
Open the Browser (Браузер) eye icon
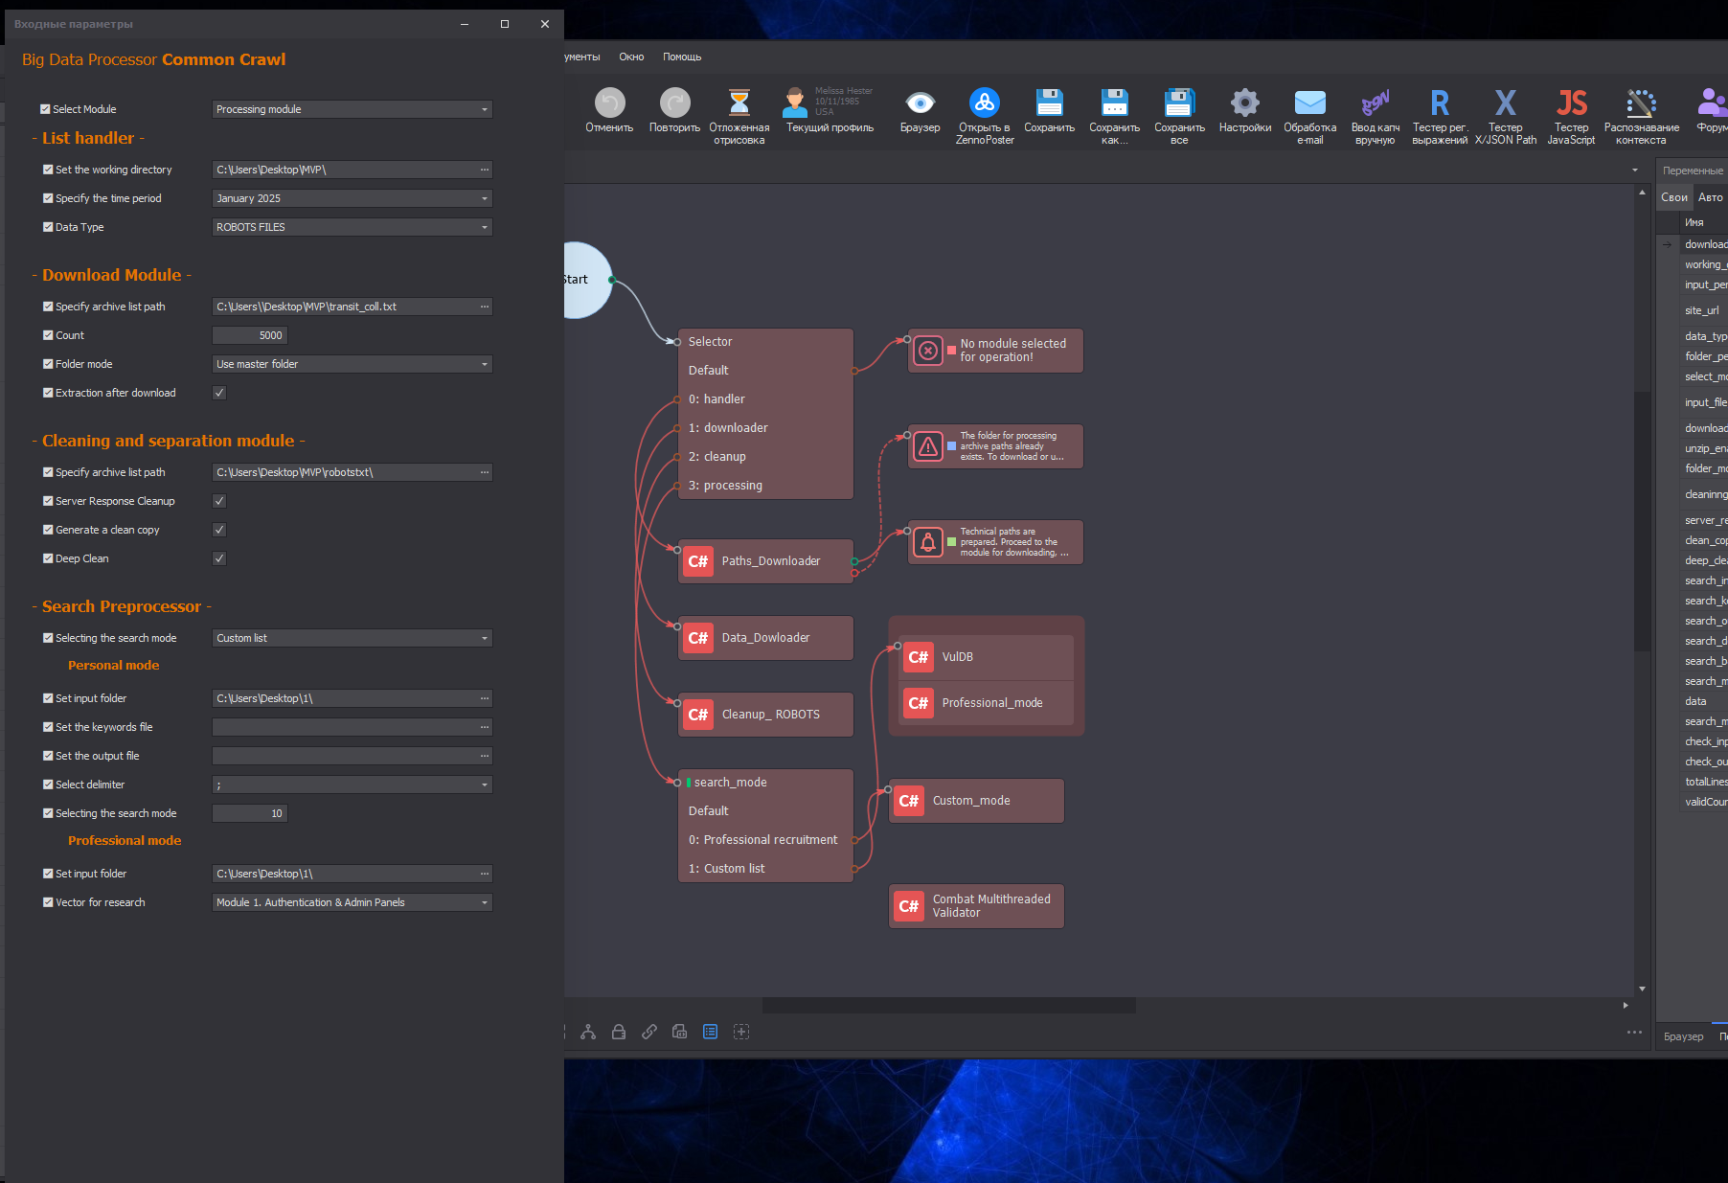(920, 103)
